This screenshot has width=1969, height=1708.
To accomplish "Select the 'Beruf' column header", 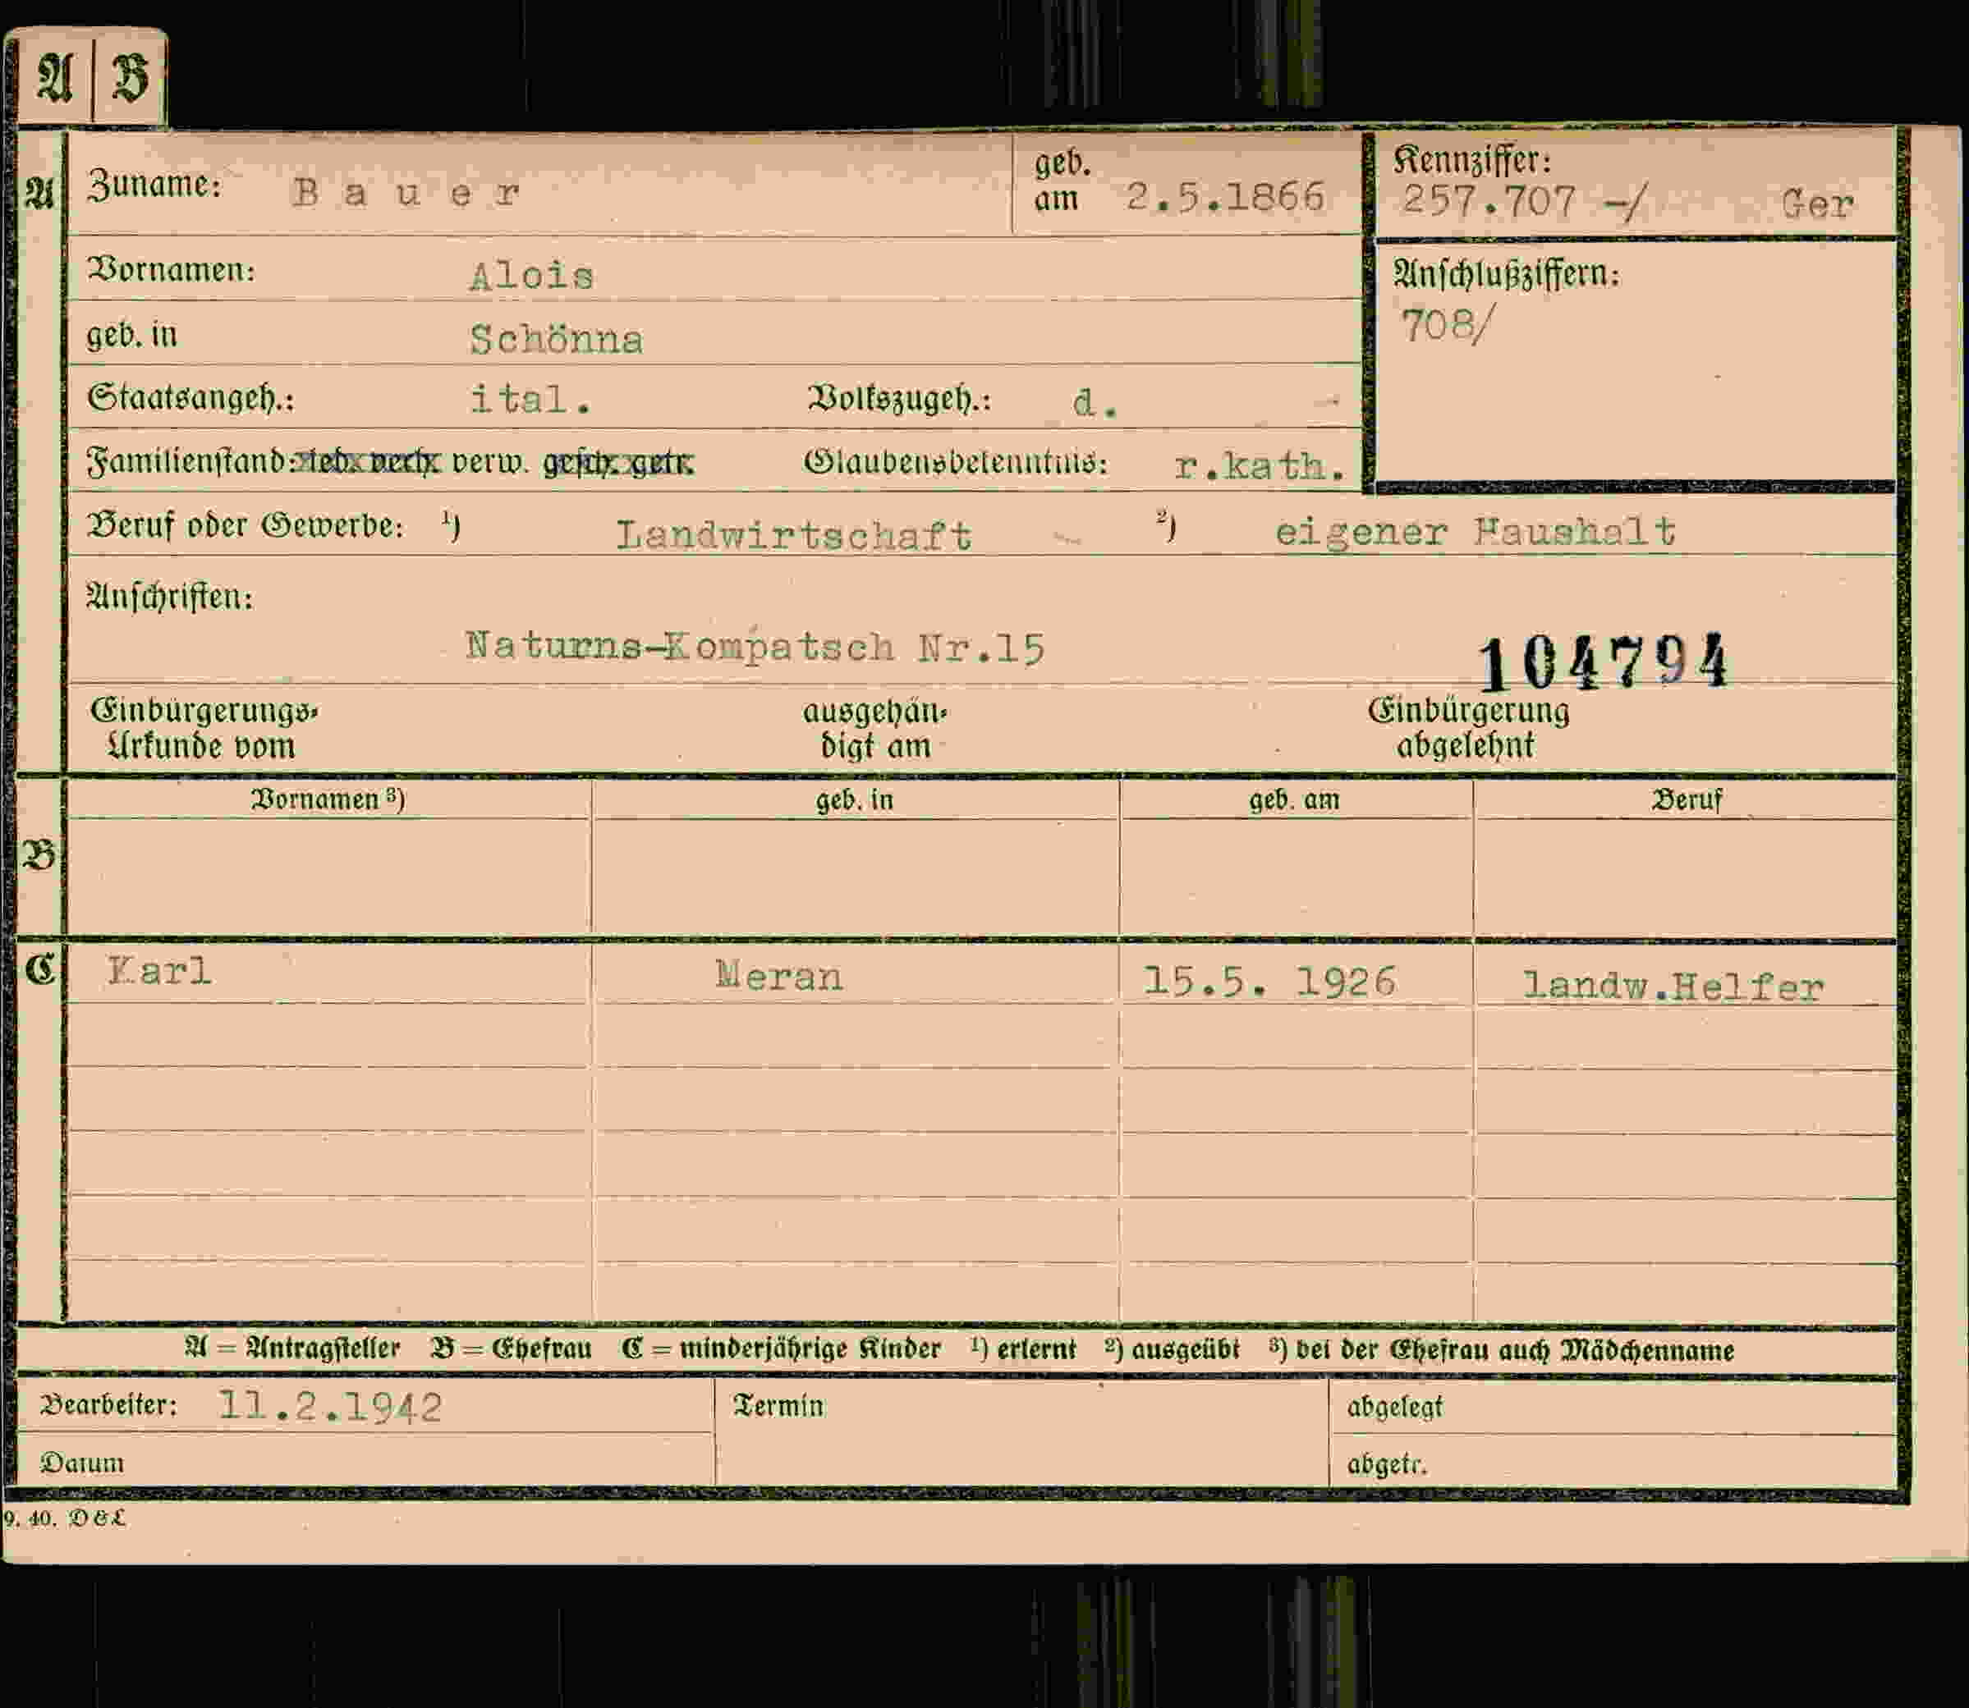I will [x=1686, y=799].
